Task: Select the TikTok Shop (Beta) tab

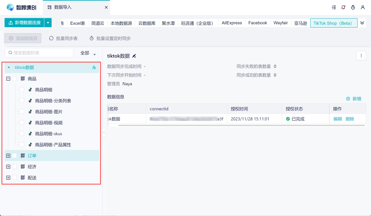Action: click(333, 23)
